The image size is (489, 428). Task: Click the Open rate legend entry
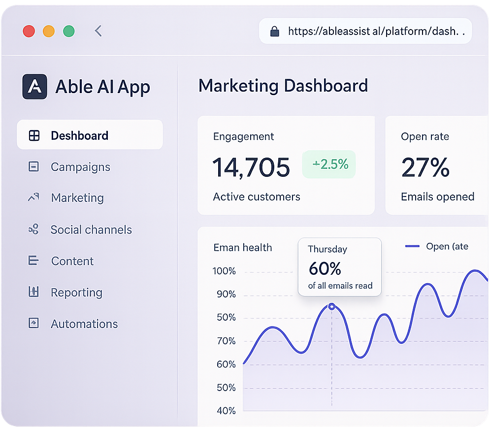436,246
